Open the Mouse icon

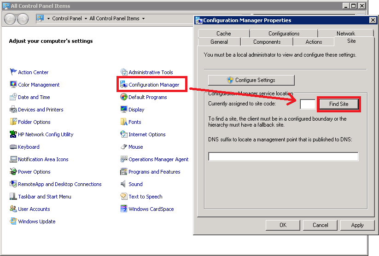tap(124, 146)
